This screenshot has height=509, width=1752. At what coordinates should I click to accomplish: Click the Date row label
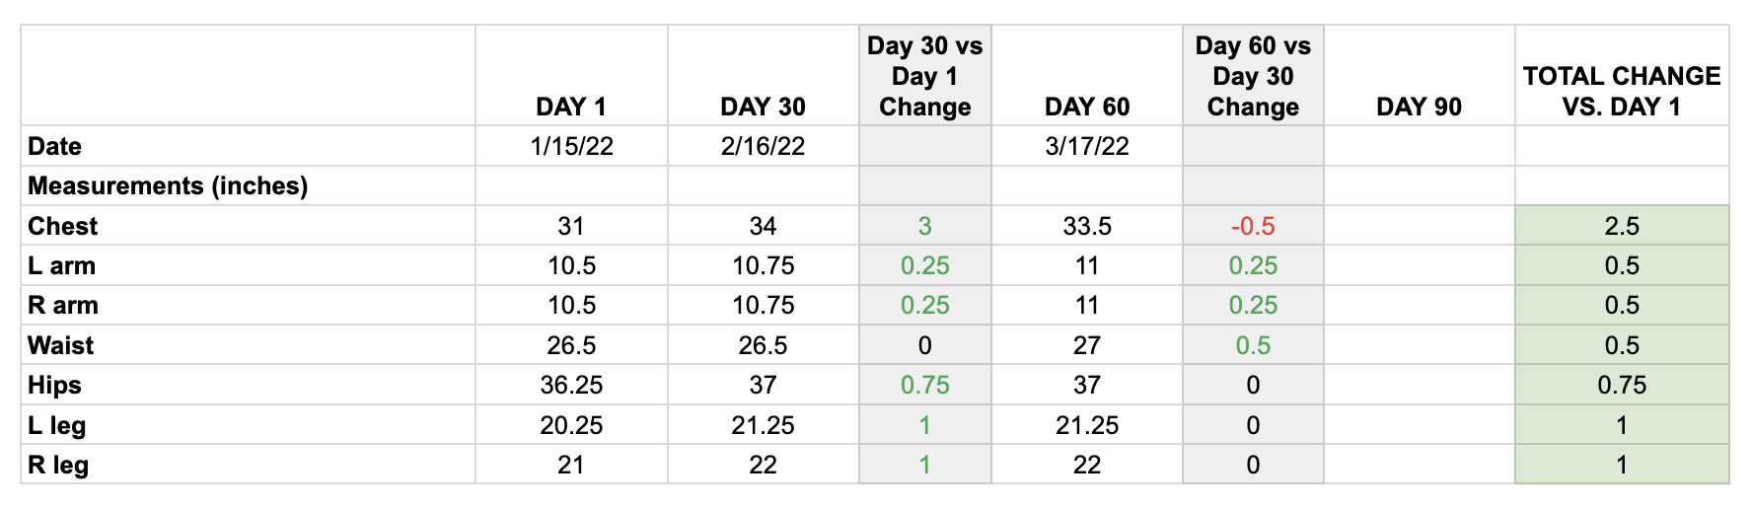(248, 146)
